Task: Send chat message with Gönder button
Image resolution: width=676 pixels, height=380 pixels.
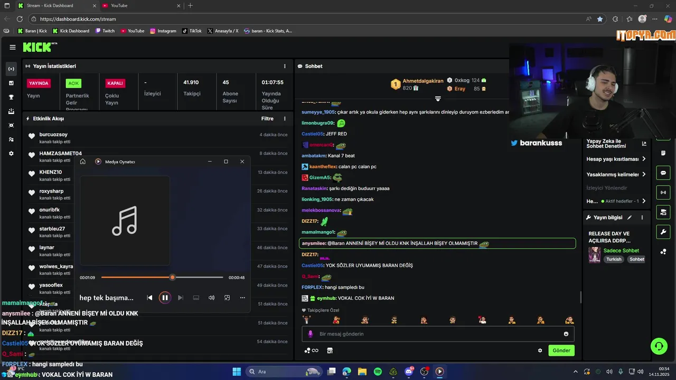Action: pyautogui.click(x=561, y=350)
